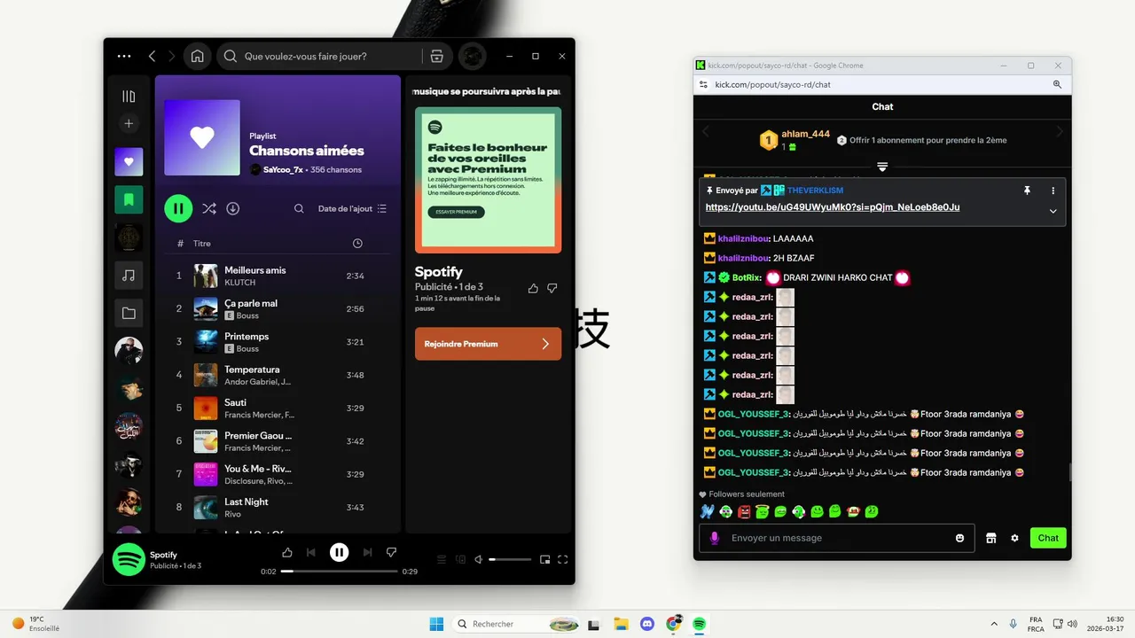Skip to previous track

[310, 552]
